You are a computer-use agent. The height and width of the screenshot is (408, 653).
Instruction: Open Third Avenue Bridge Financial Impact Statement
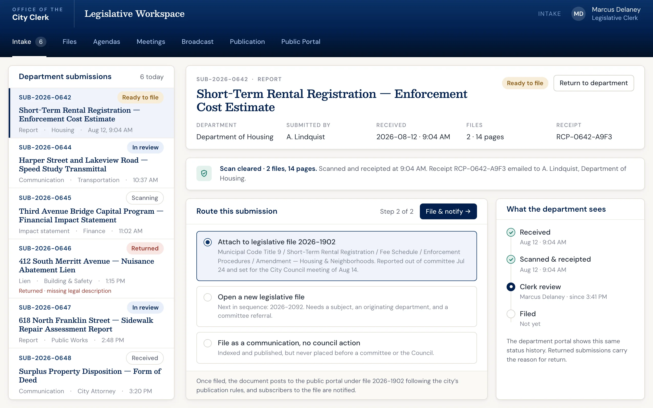tap(91, 213)
